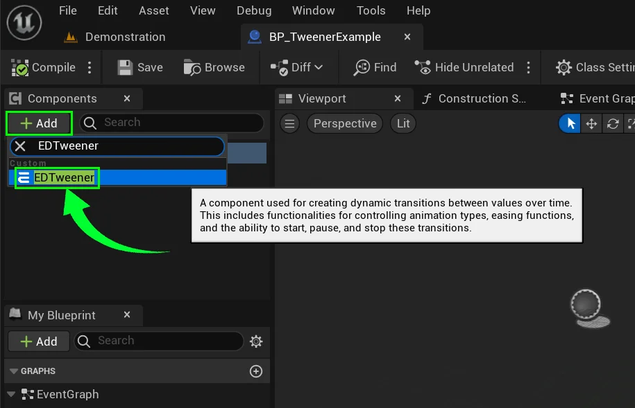This screenshot has height=408, width=635.
Task: Click the Browse to asset icon
Action: pyautogui.click(x=192, y=68)
